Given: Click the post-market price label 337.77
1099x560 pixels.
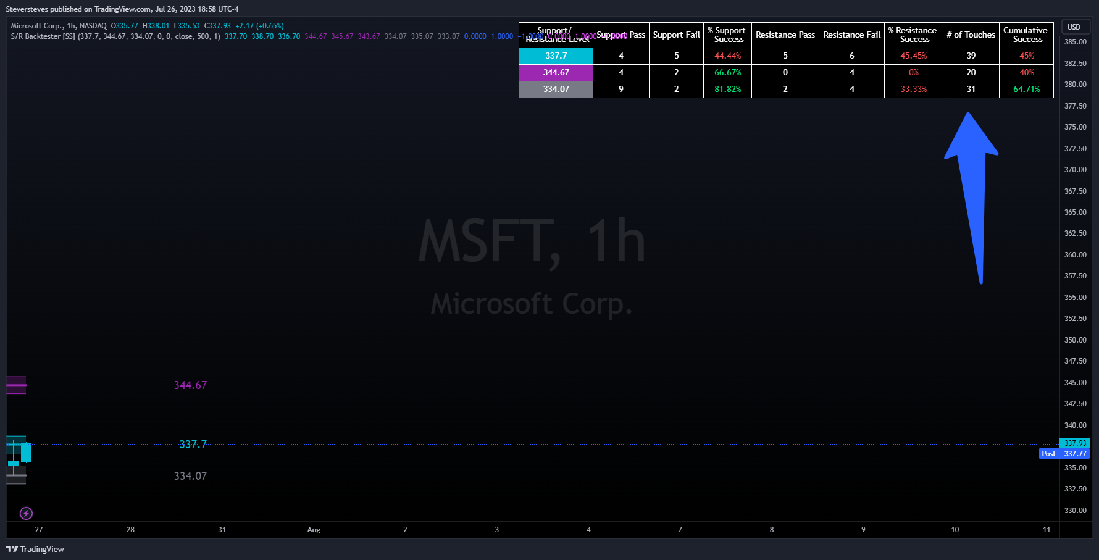Looking at the screenshot, I should [1075, 454].
